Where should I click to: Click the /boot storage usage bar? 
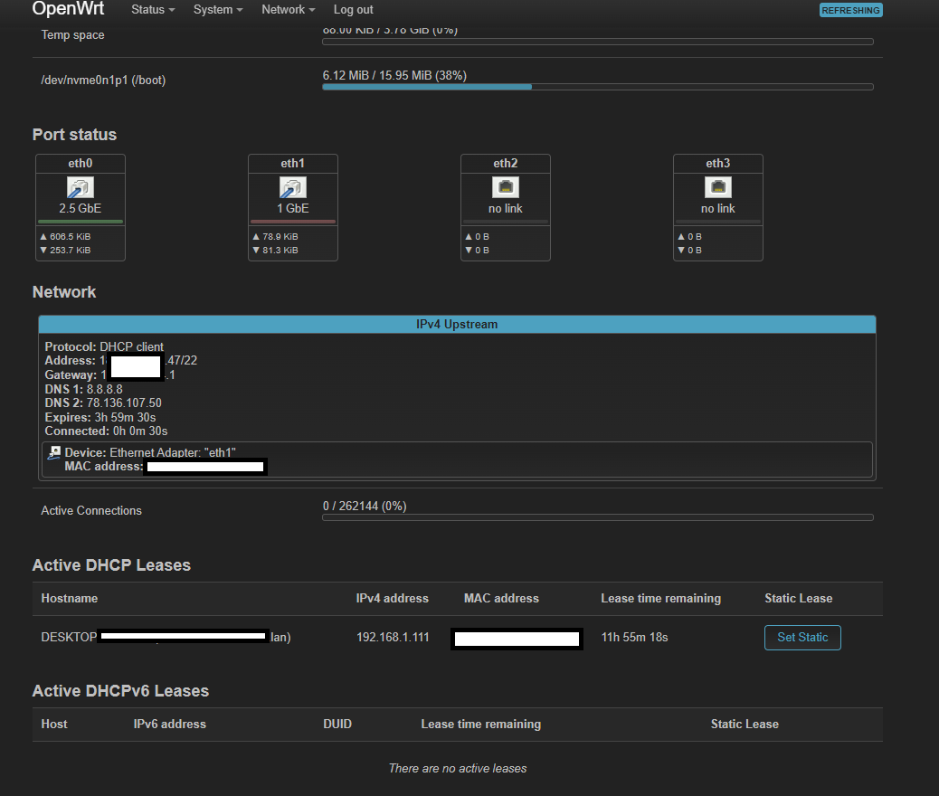click(597, 87)
